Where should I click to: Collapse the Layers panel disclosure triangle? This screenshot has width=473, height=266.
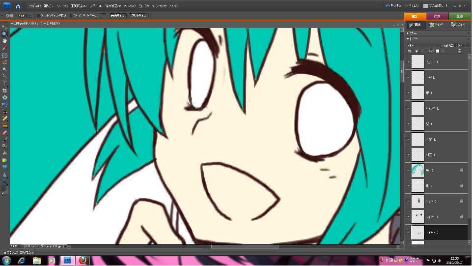coord(408,39)
